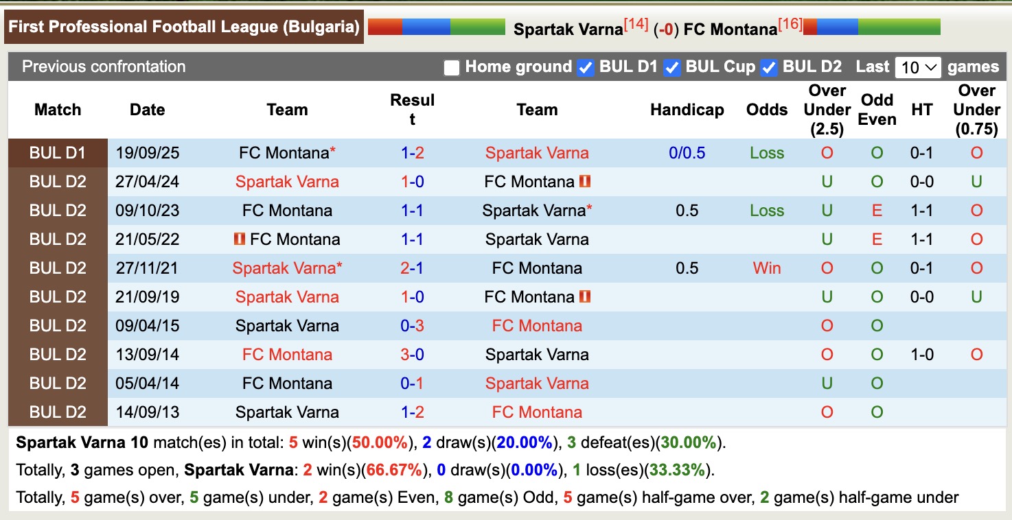Uncheck the BUL D1 filter
The width and height of the screenshot is (1012, 520).
click(586, 67)
